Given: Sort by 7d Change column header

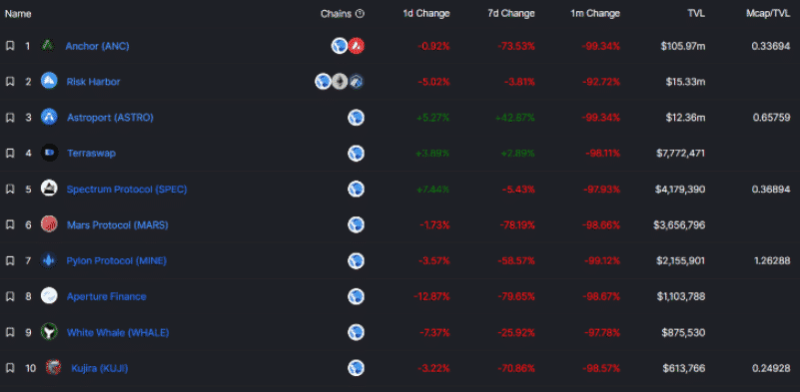Looking at the screenshot, I should [x=511, y=14].
